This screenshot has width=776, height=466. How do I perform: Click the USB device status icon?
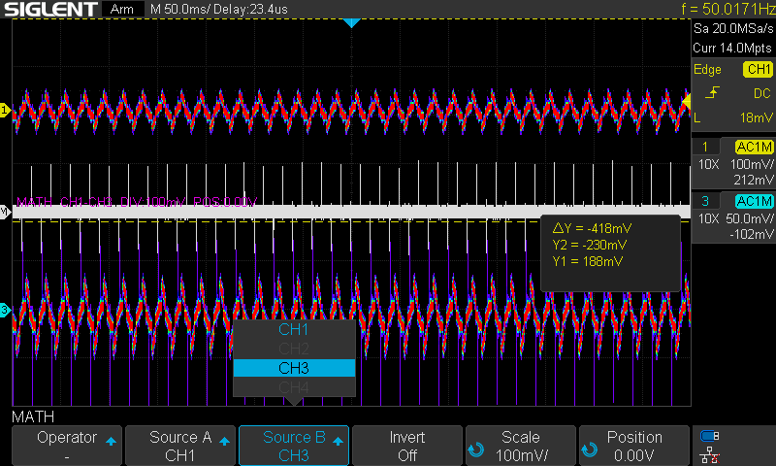point(709,436)
